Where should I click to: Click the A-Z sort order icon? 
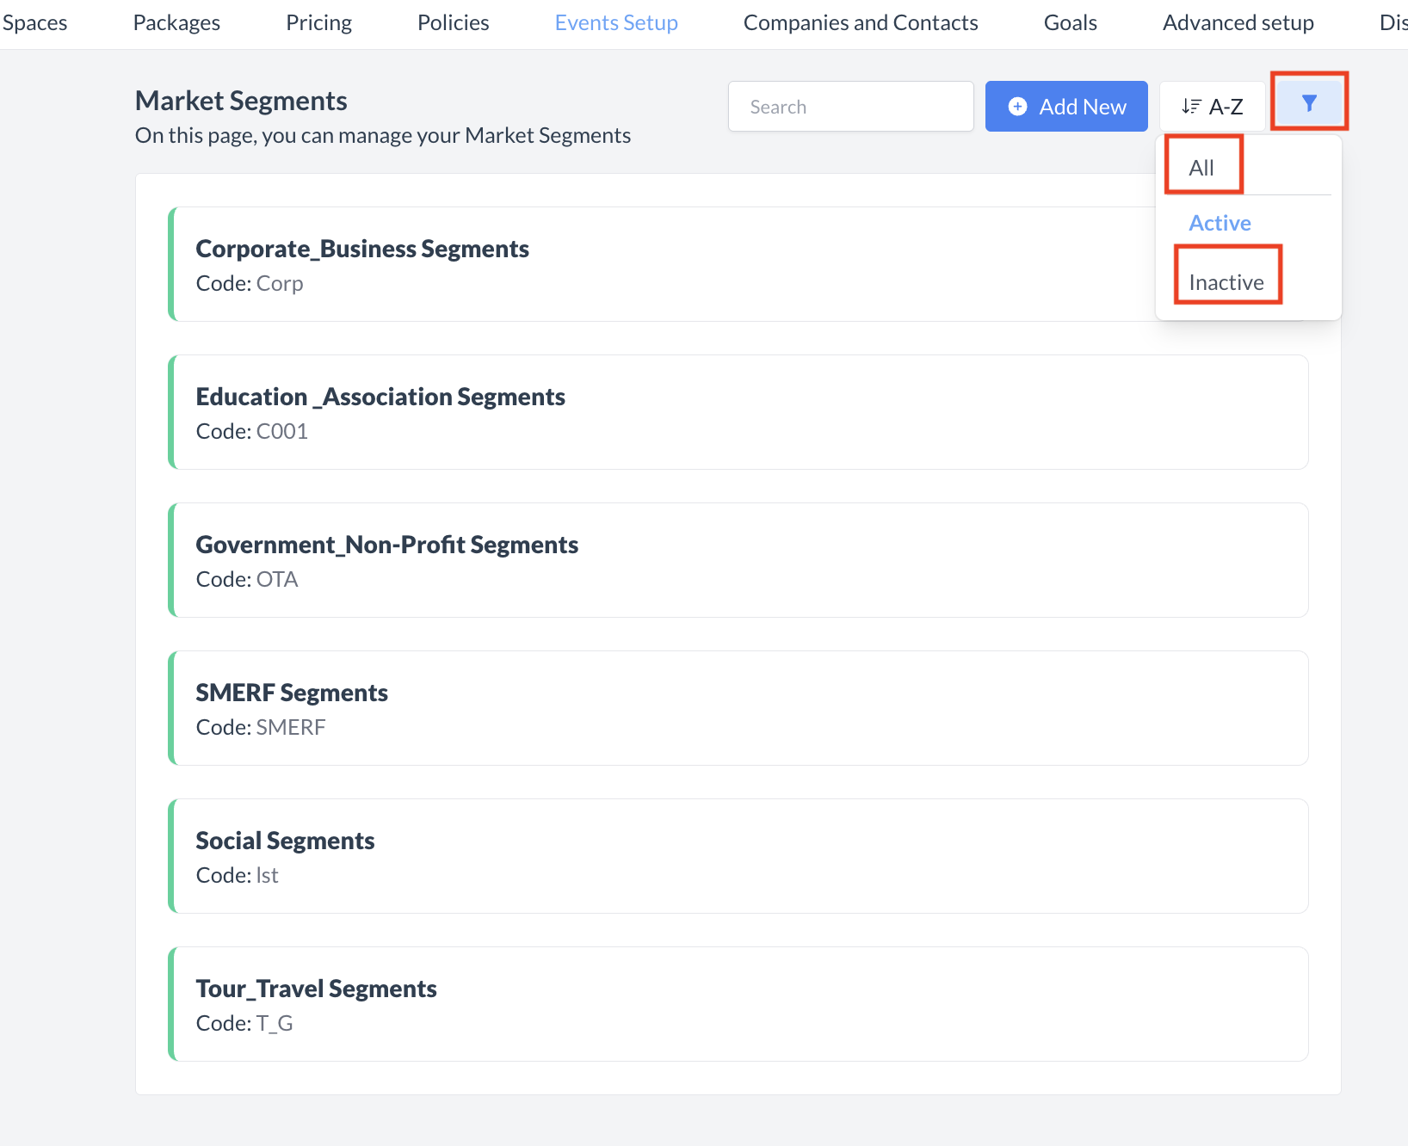tap(1191, 107)
